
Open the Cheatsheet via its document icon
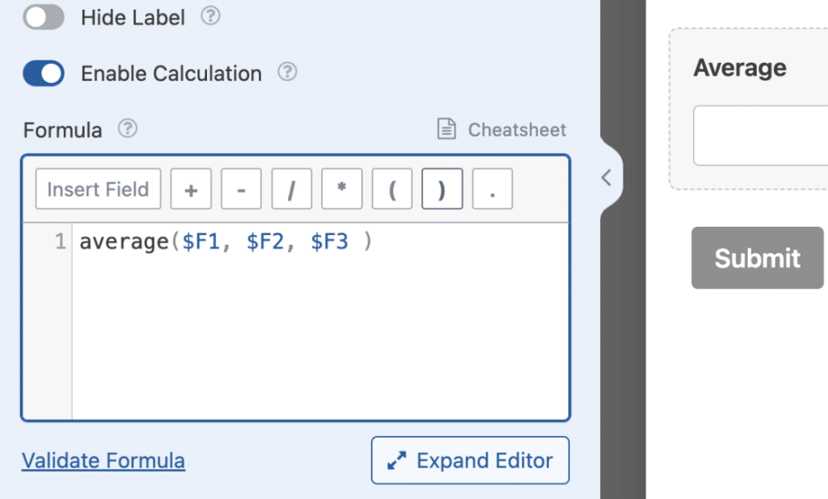click(446, 129)
